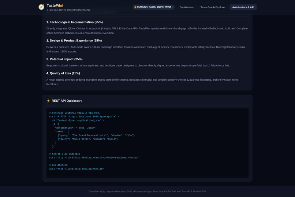Click the '# Search Qloo Entities' comment
The height and width of the screenshot is (197, 295).
click(x=65, y=154)
